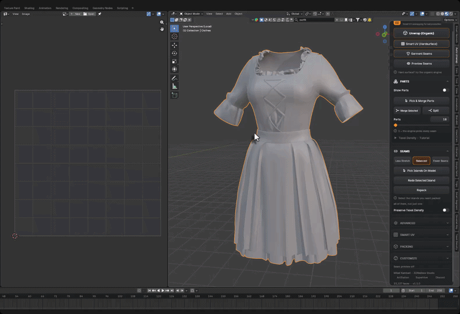
Task: Open the Shading workspace tab
Action: click(29, 8)
